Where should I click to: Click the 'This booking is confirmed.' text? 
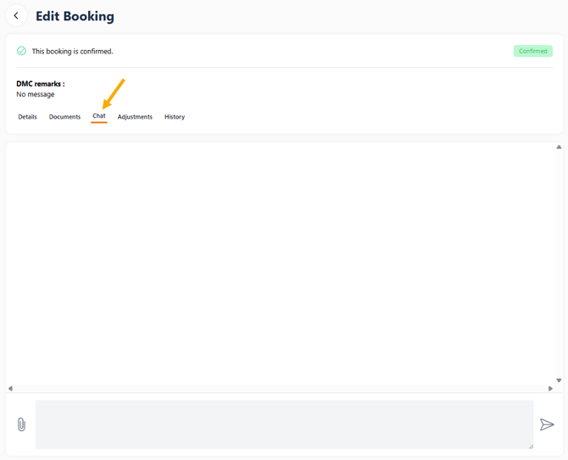[72, 52]
